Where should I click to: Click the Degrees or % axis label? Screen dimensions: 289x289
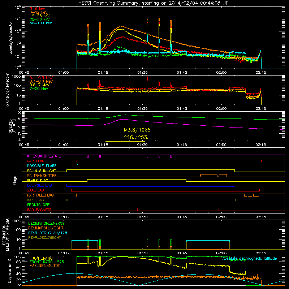[9, 271]
